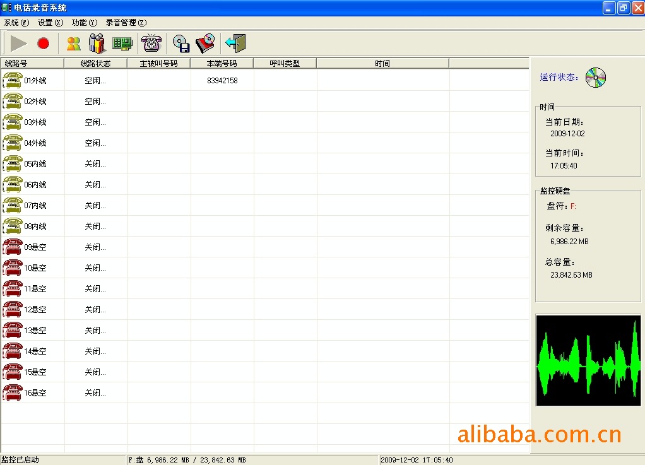Open the two-person users icon
Screen dimensions: 645x465
click(x=74, y=44)
